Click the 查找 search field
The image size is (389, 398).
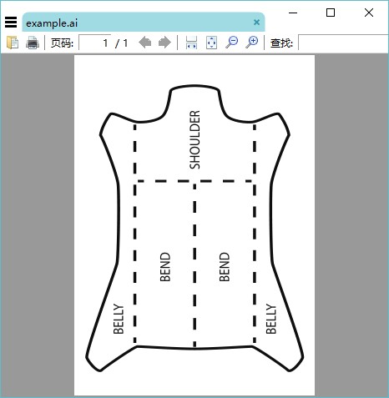[x=343, y=43]
